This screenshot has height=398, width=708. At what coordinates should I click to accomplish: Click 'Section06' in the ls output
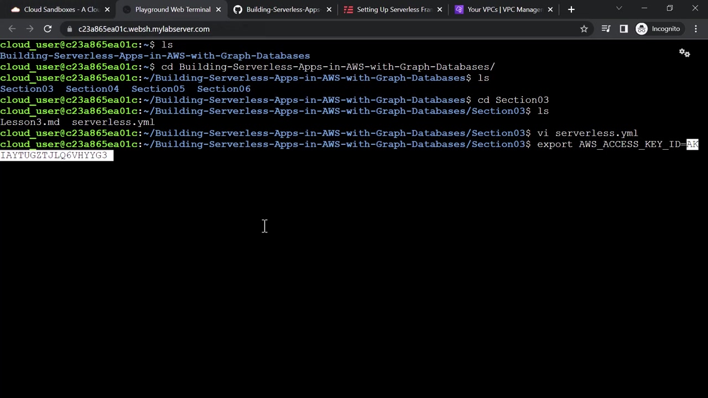tap(223, 89)
